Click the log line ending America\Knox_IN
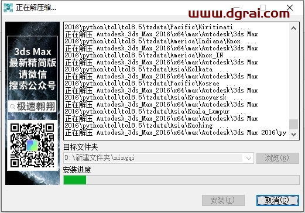Image resolution: width=305 pixels, height=213 pixels. point(152,55)
